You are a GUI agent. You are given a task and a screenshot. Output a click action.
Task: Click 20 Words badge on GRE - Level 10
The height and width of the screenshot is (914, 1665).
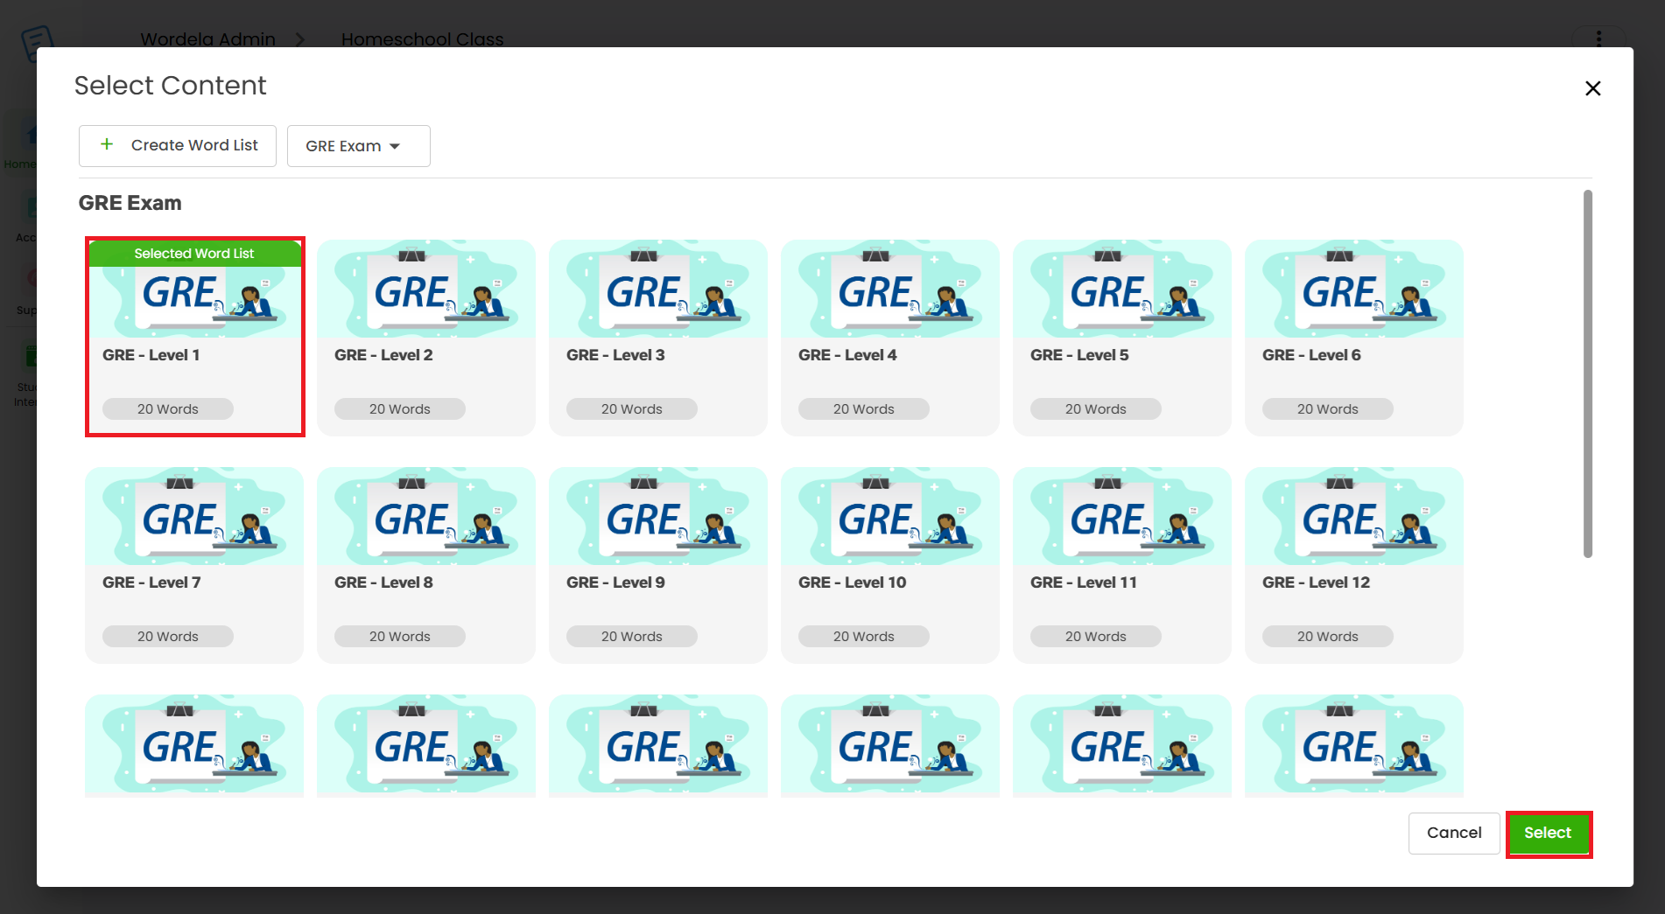pyautogui.click(x=864, y=637)
